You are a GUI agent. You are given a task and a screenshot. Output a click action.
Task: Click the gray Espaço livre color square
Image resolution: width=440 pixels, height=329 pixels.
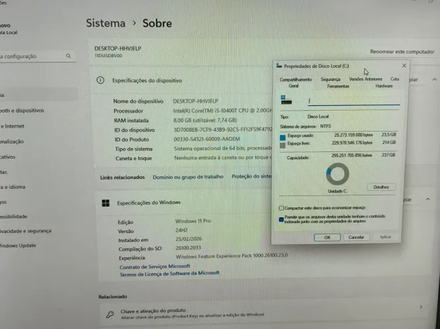(x=282, y=145)
